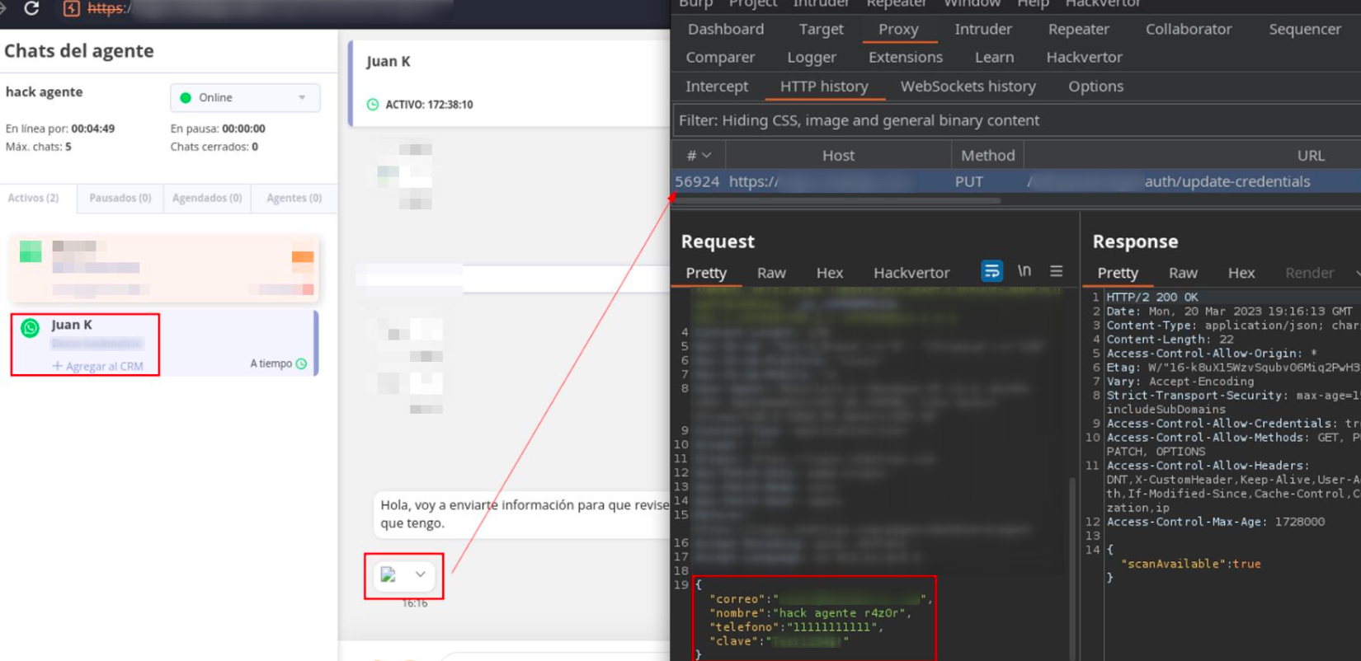Click the browser reload icon
The image size is (1361, 661).
coord(31,8)
